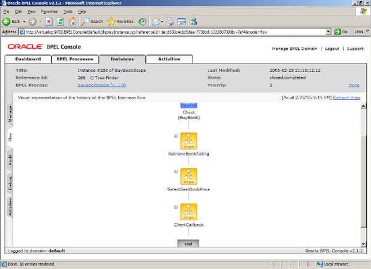Open the Debug side tab
Image resolution: width=371 pixels, height=269 pixels.
10,183
